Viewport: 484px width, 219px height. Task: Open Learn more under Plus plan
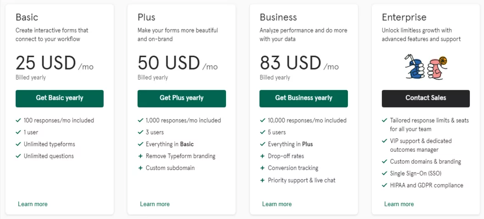(154, 204)
